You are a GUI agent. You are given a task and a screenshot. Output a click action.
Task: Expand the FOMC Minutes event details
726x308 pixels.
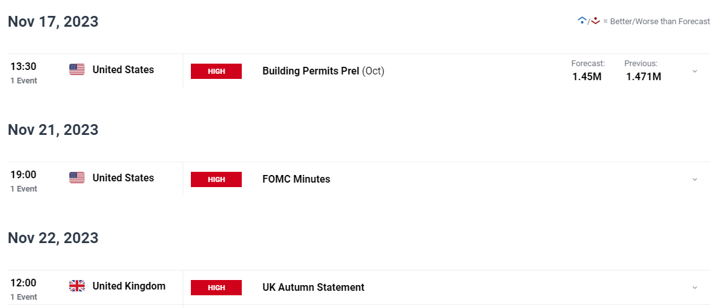695,179
